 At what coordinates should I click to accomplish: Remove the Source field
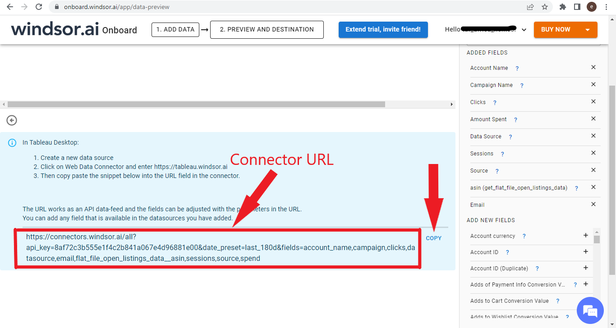593,170
